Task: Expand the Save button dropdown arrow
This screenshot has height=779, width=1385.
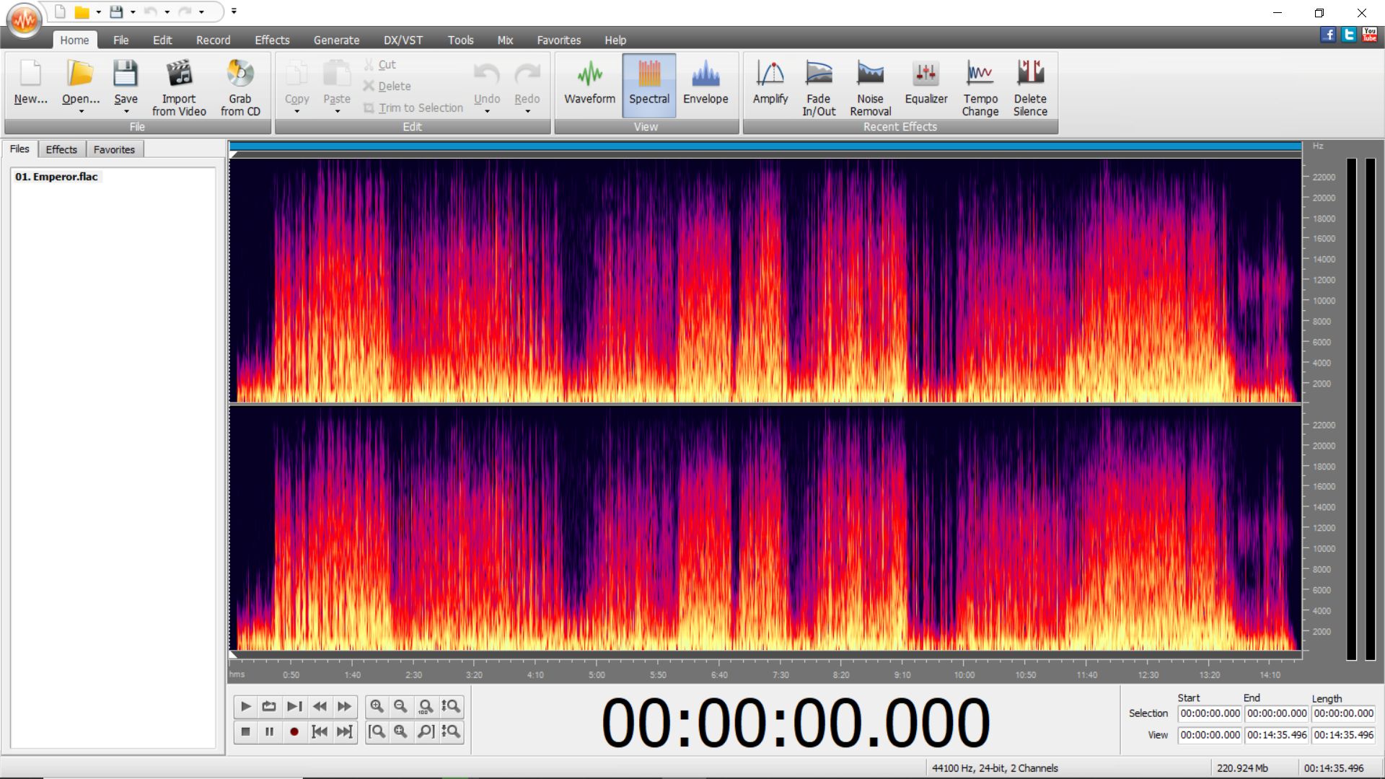Action: [x=126, y=112]
